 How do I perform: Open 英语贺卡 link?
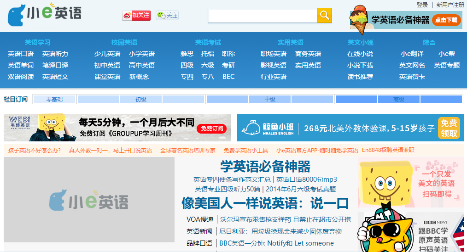[412, 77]
